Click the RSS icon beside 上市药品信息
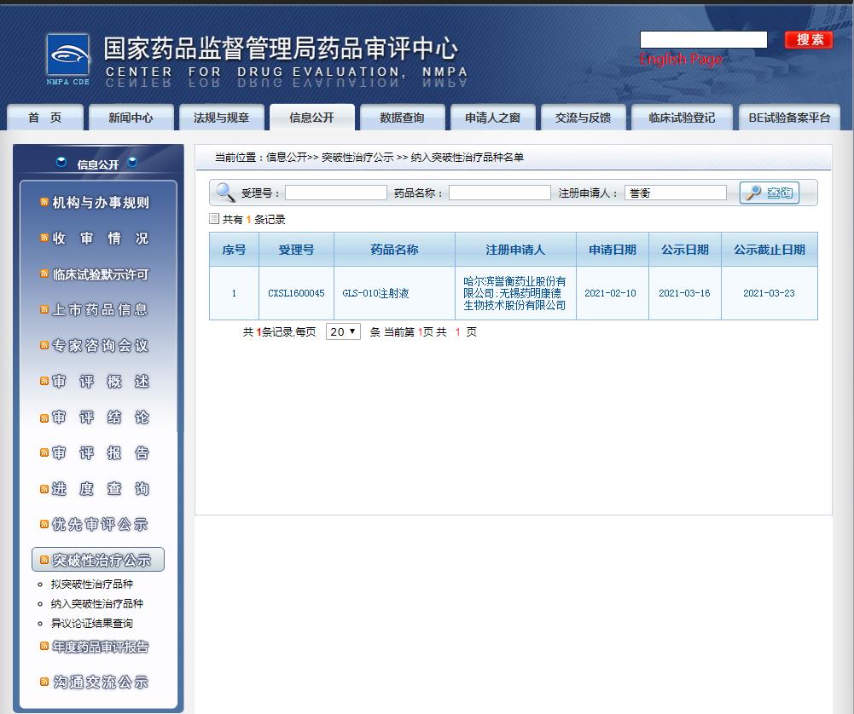This screenshot has width=854, height=714. click(x=44, y=310)
